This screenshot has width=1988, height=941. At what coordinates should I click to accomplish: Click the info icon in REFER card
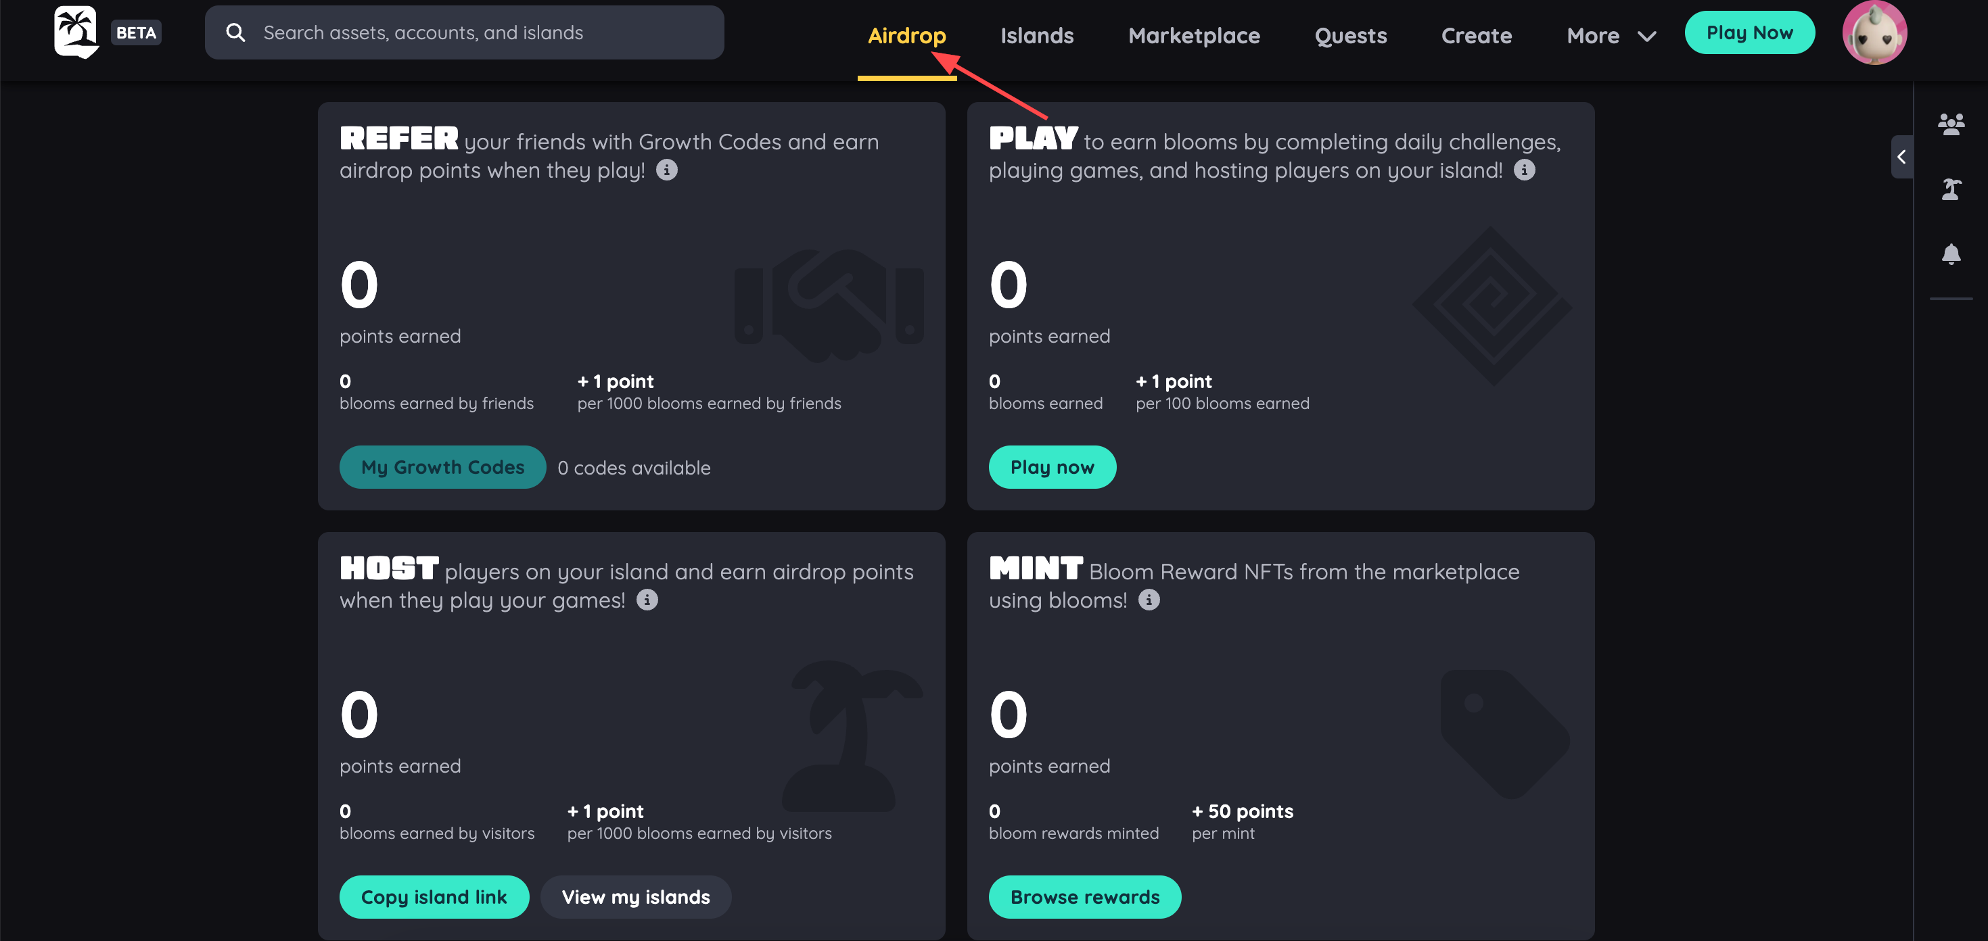coord(666,170)
